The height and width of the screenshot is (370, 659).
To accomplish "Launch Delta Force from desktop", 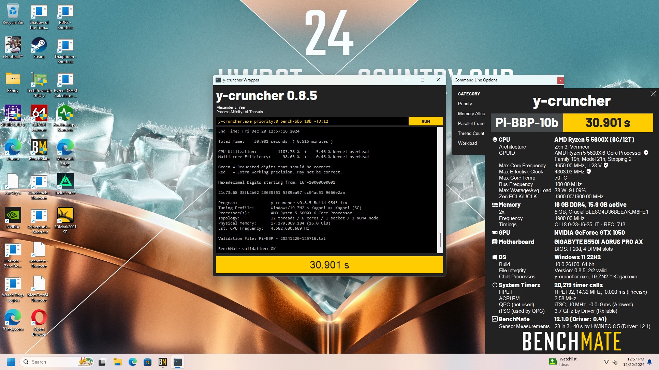I will [x=65, y=184].
